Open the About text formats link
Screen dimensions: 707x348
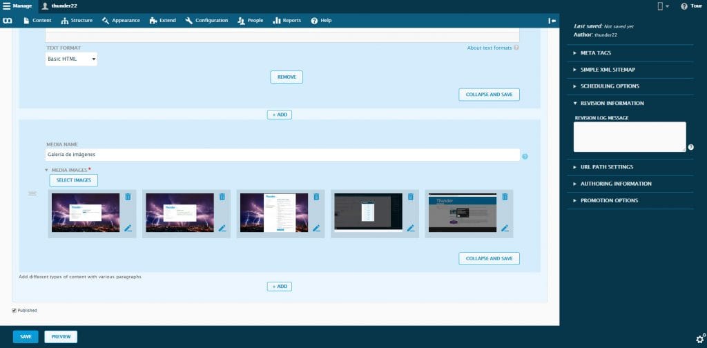click(x=490, y=48)
